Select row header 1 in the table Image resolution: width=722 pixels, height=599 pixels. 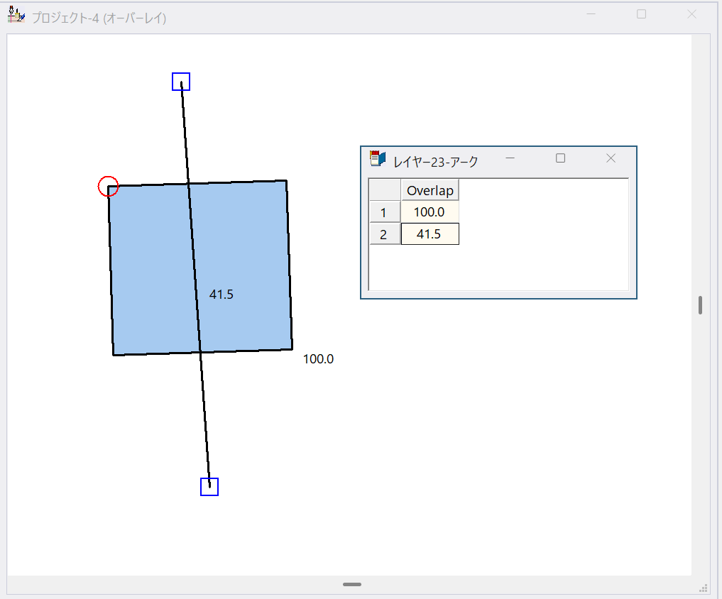(x=384, y=212)
